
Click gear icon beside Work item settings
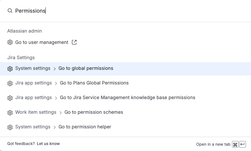coord(10,113)
